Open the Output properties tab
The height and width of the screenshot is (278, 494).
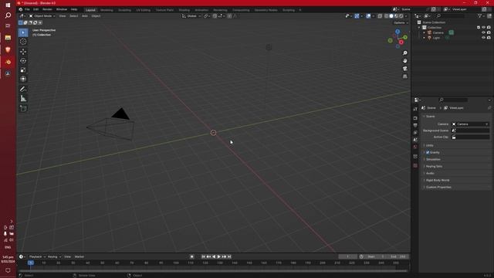415,125
